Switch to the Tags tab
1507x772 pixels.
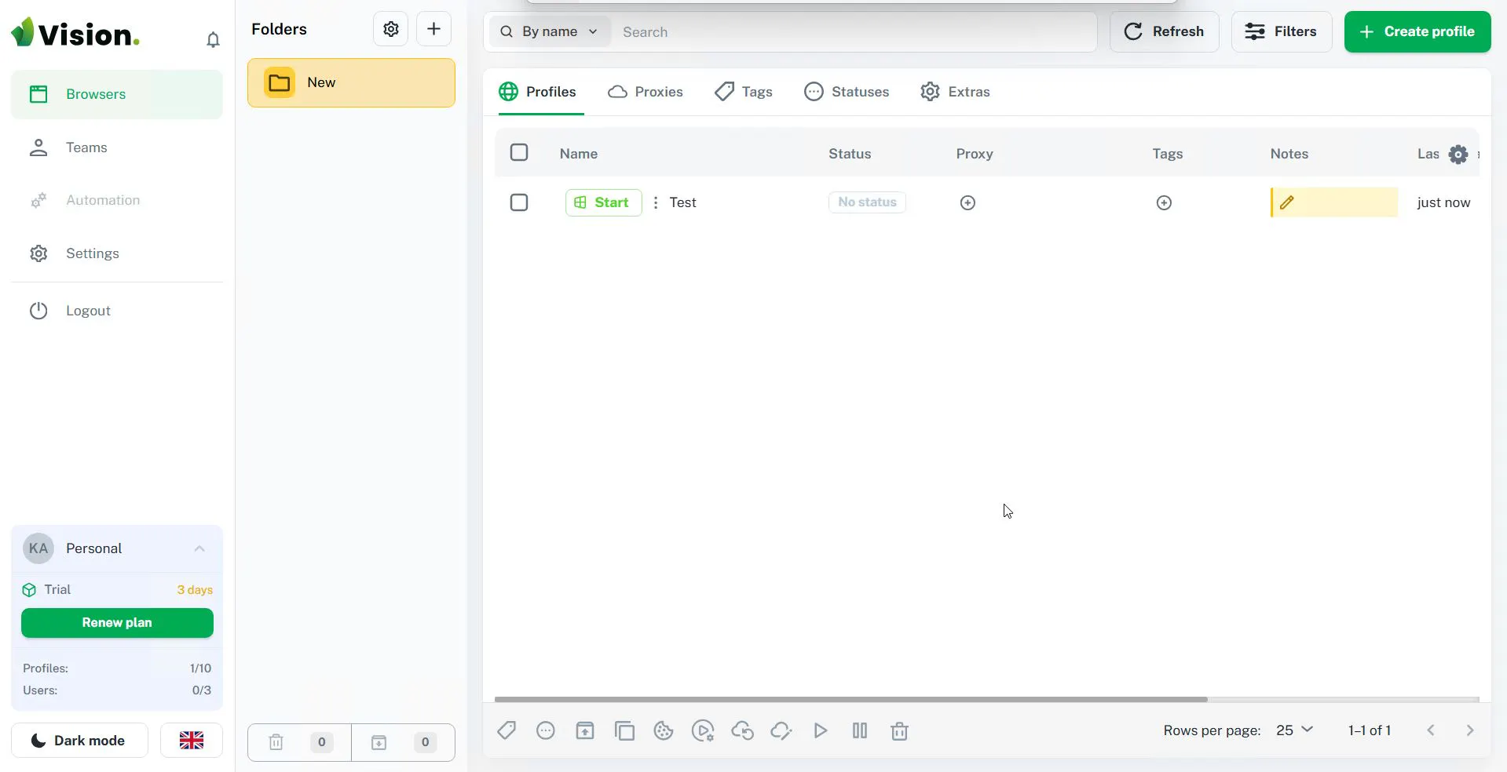point(744,92)
